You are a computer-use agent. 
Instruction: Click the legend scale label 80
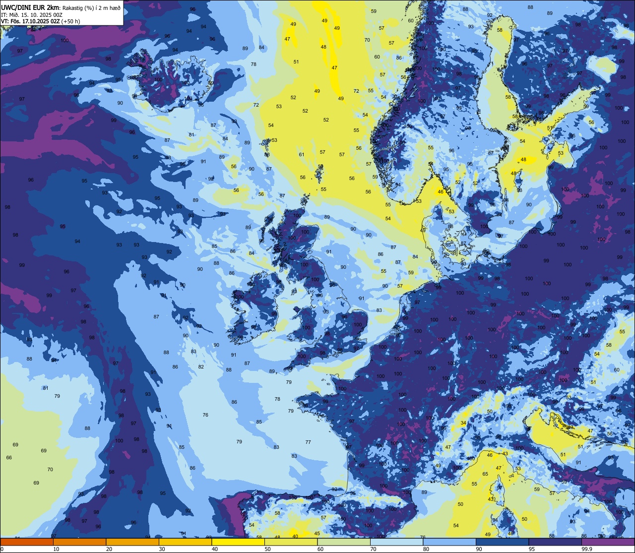pyautogui.click(x=426, y=549)
